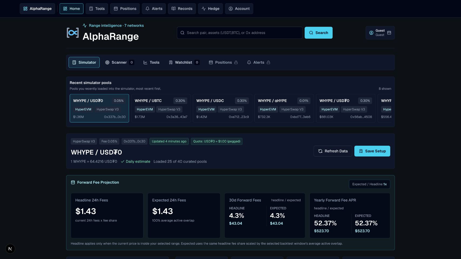Screen dimensions: 461x259
Task: Open Account in the top navigation bar
Action: coord(239,9)
